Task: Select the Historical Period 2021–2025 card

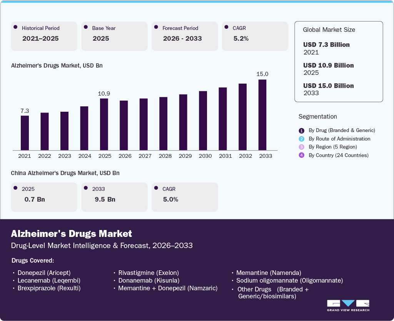Action: point(44,36)
